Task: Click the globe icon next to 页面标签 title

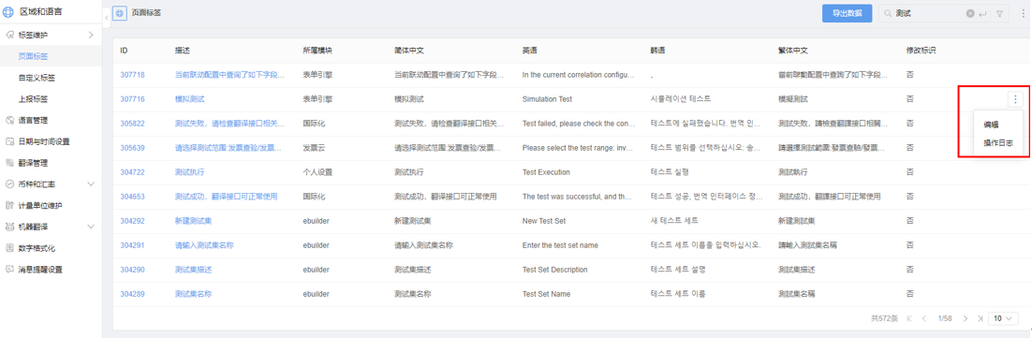Action: pyautogui.click(x=120, y=13)
